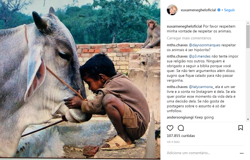Open three-dots more options menu
This screenshot has width=250, height=160.
click(x=241, y=153)
